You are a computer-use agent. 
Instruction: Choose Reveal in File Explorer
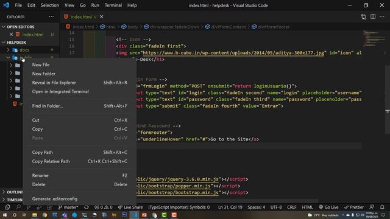click(x=80, y=83)
